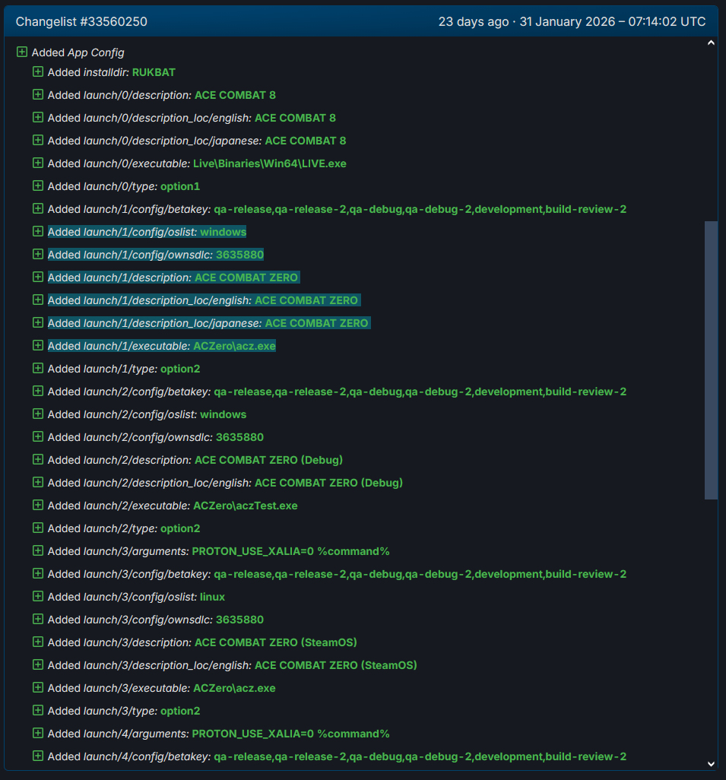Click plus icon beside launch/1/config/oslist windows
The width and height of the screenshot is (726, 780).
click(x=38, y=231)
